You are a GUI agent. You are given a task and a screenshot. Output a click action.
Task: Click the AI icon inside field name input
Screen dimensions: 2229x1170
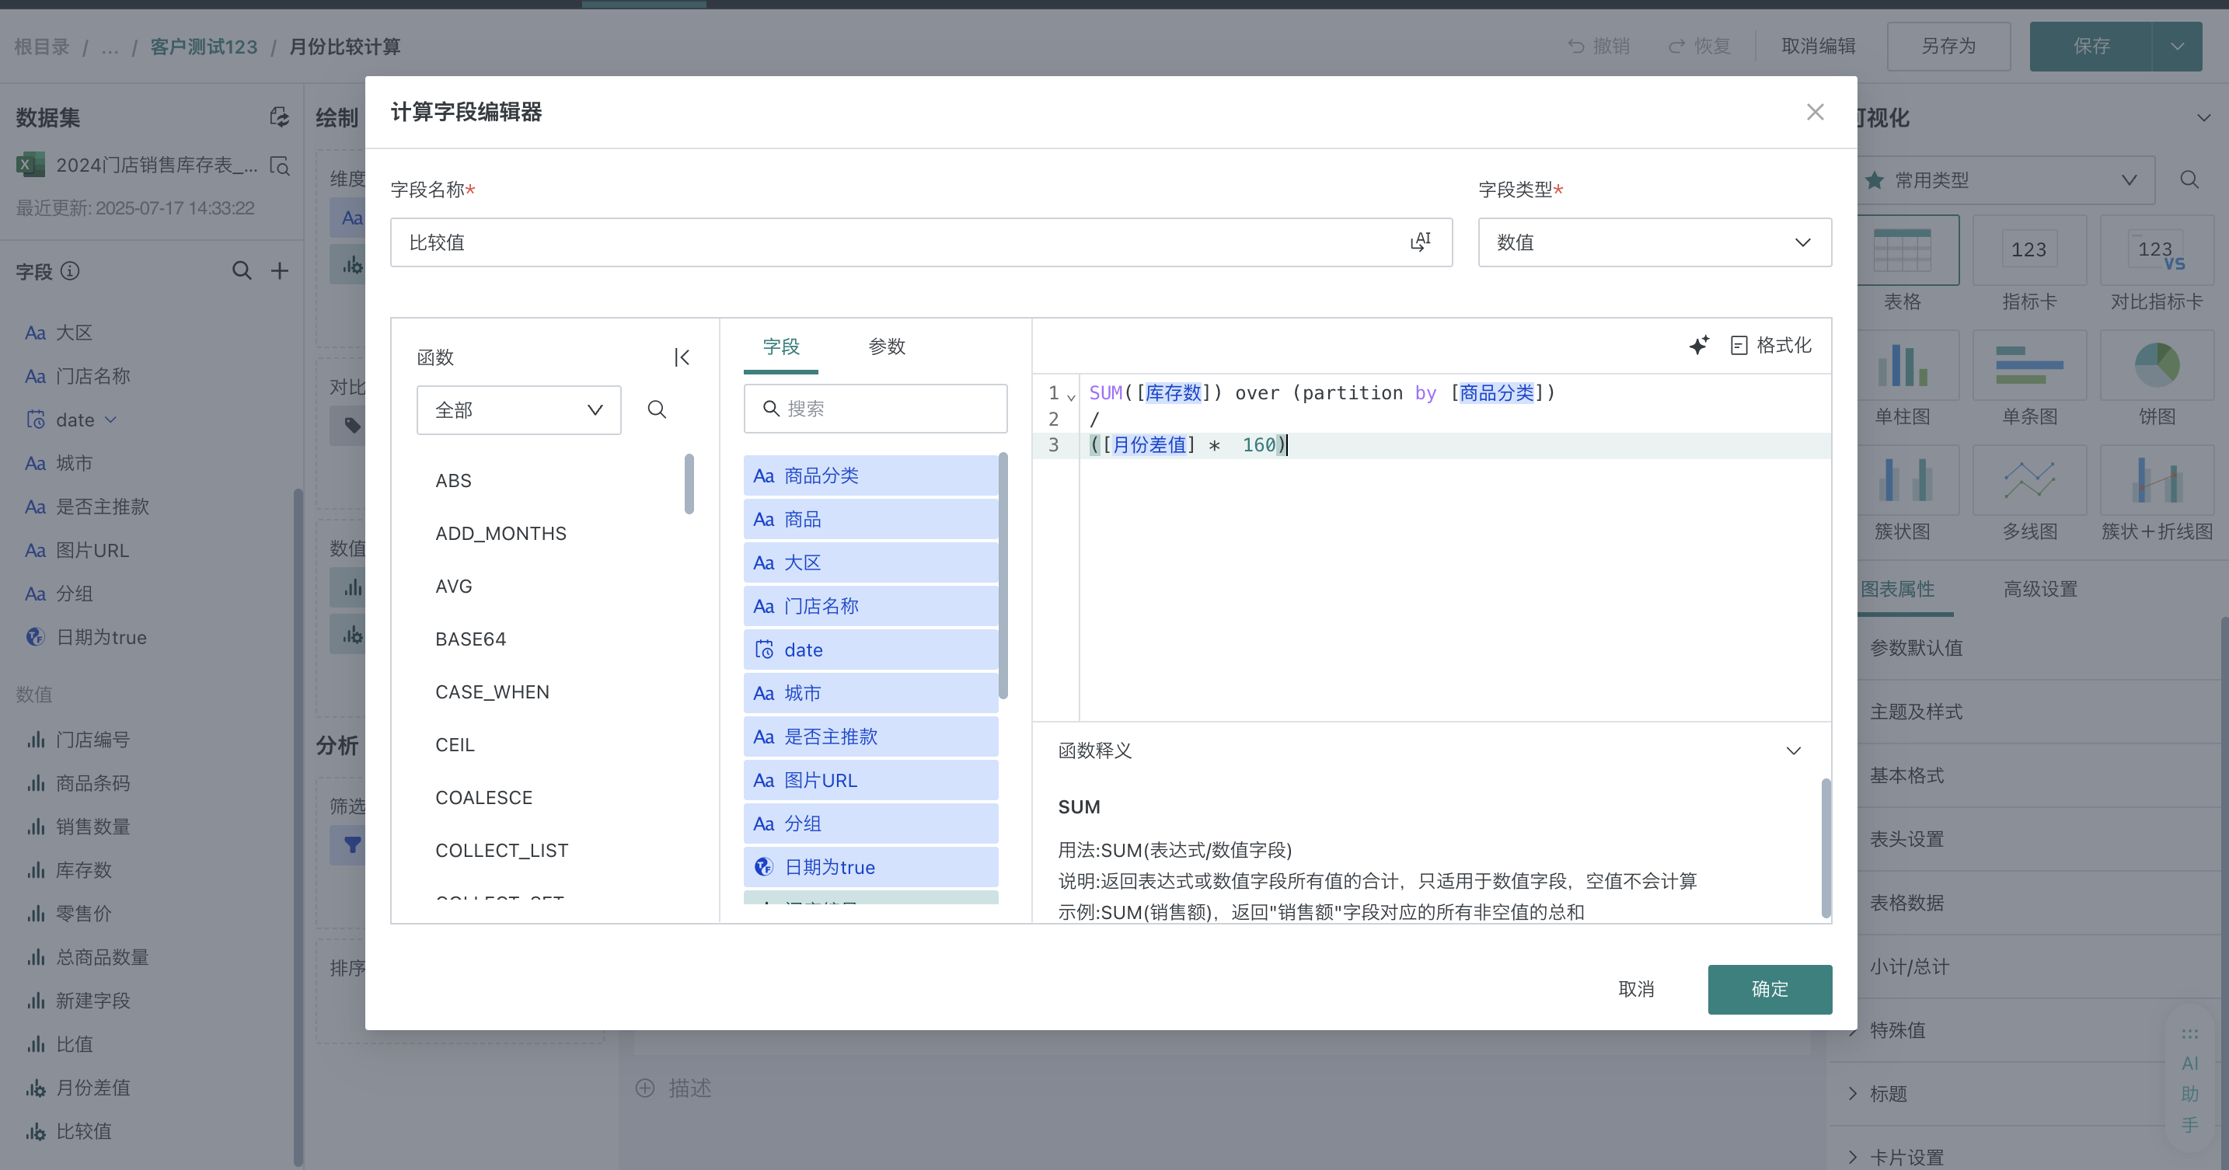tap(1421, 242)
